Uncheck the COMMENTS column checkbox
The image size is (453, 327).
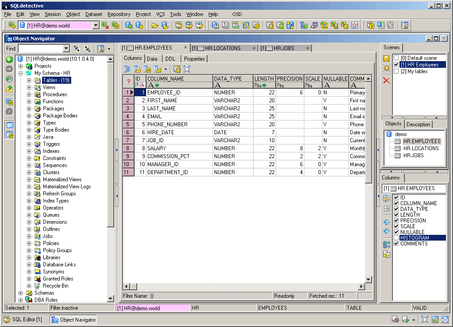396,243
